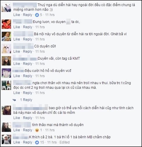Like the 'K thích cả 2 bà' comment
The image size is (142, 147).
tap(17, 142)
